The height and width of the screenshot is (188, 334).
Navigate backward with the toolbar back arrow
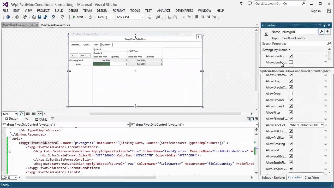tap(8, 17)
